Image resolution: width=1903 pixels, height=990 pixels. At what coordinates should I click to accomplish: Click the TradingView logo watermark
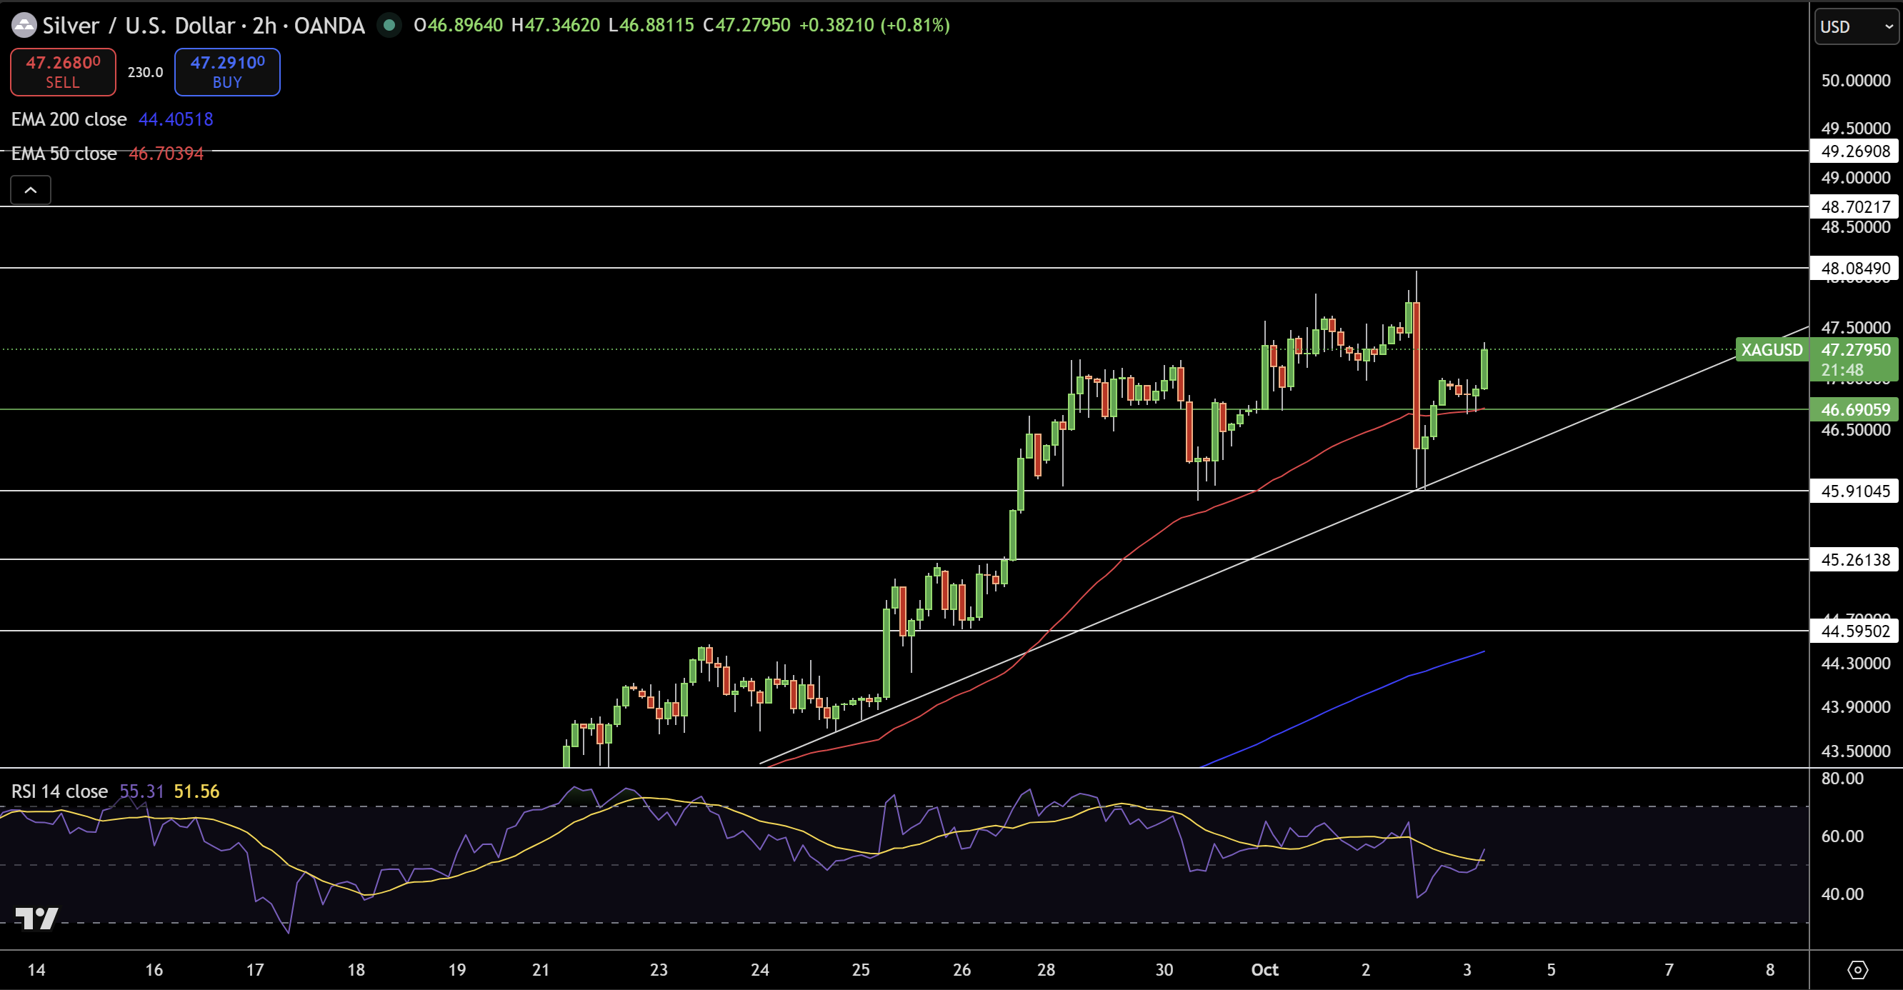click(36, 919)
